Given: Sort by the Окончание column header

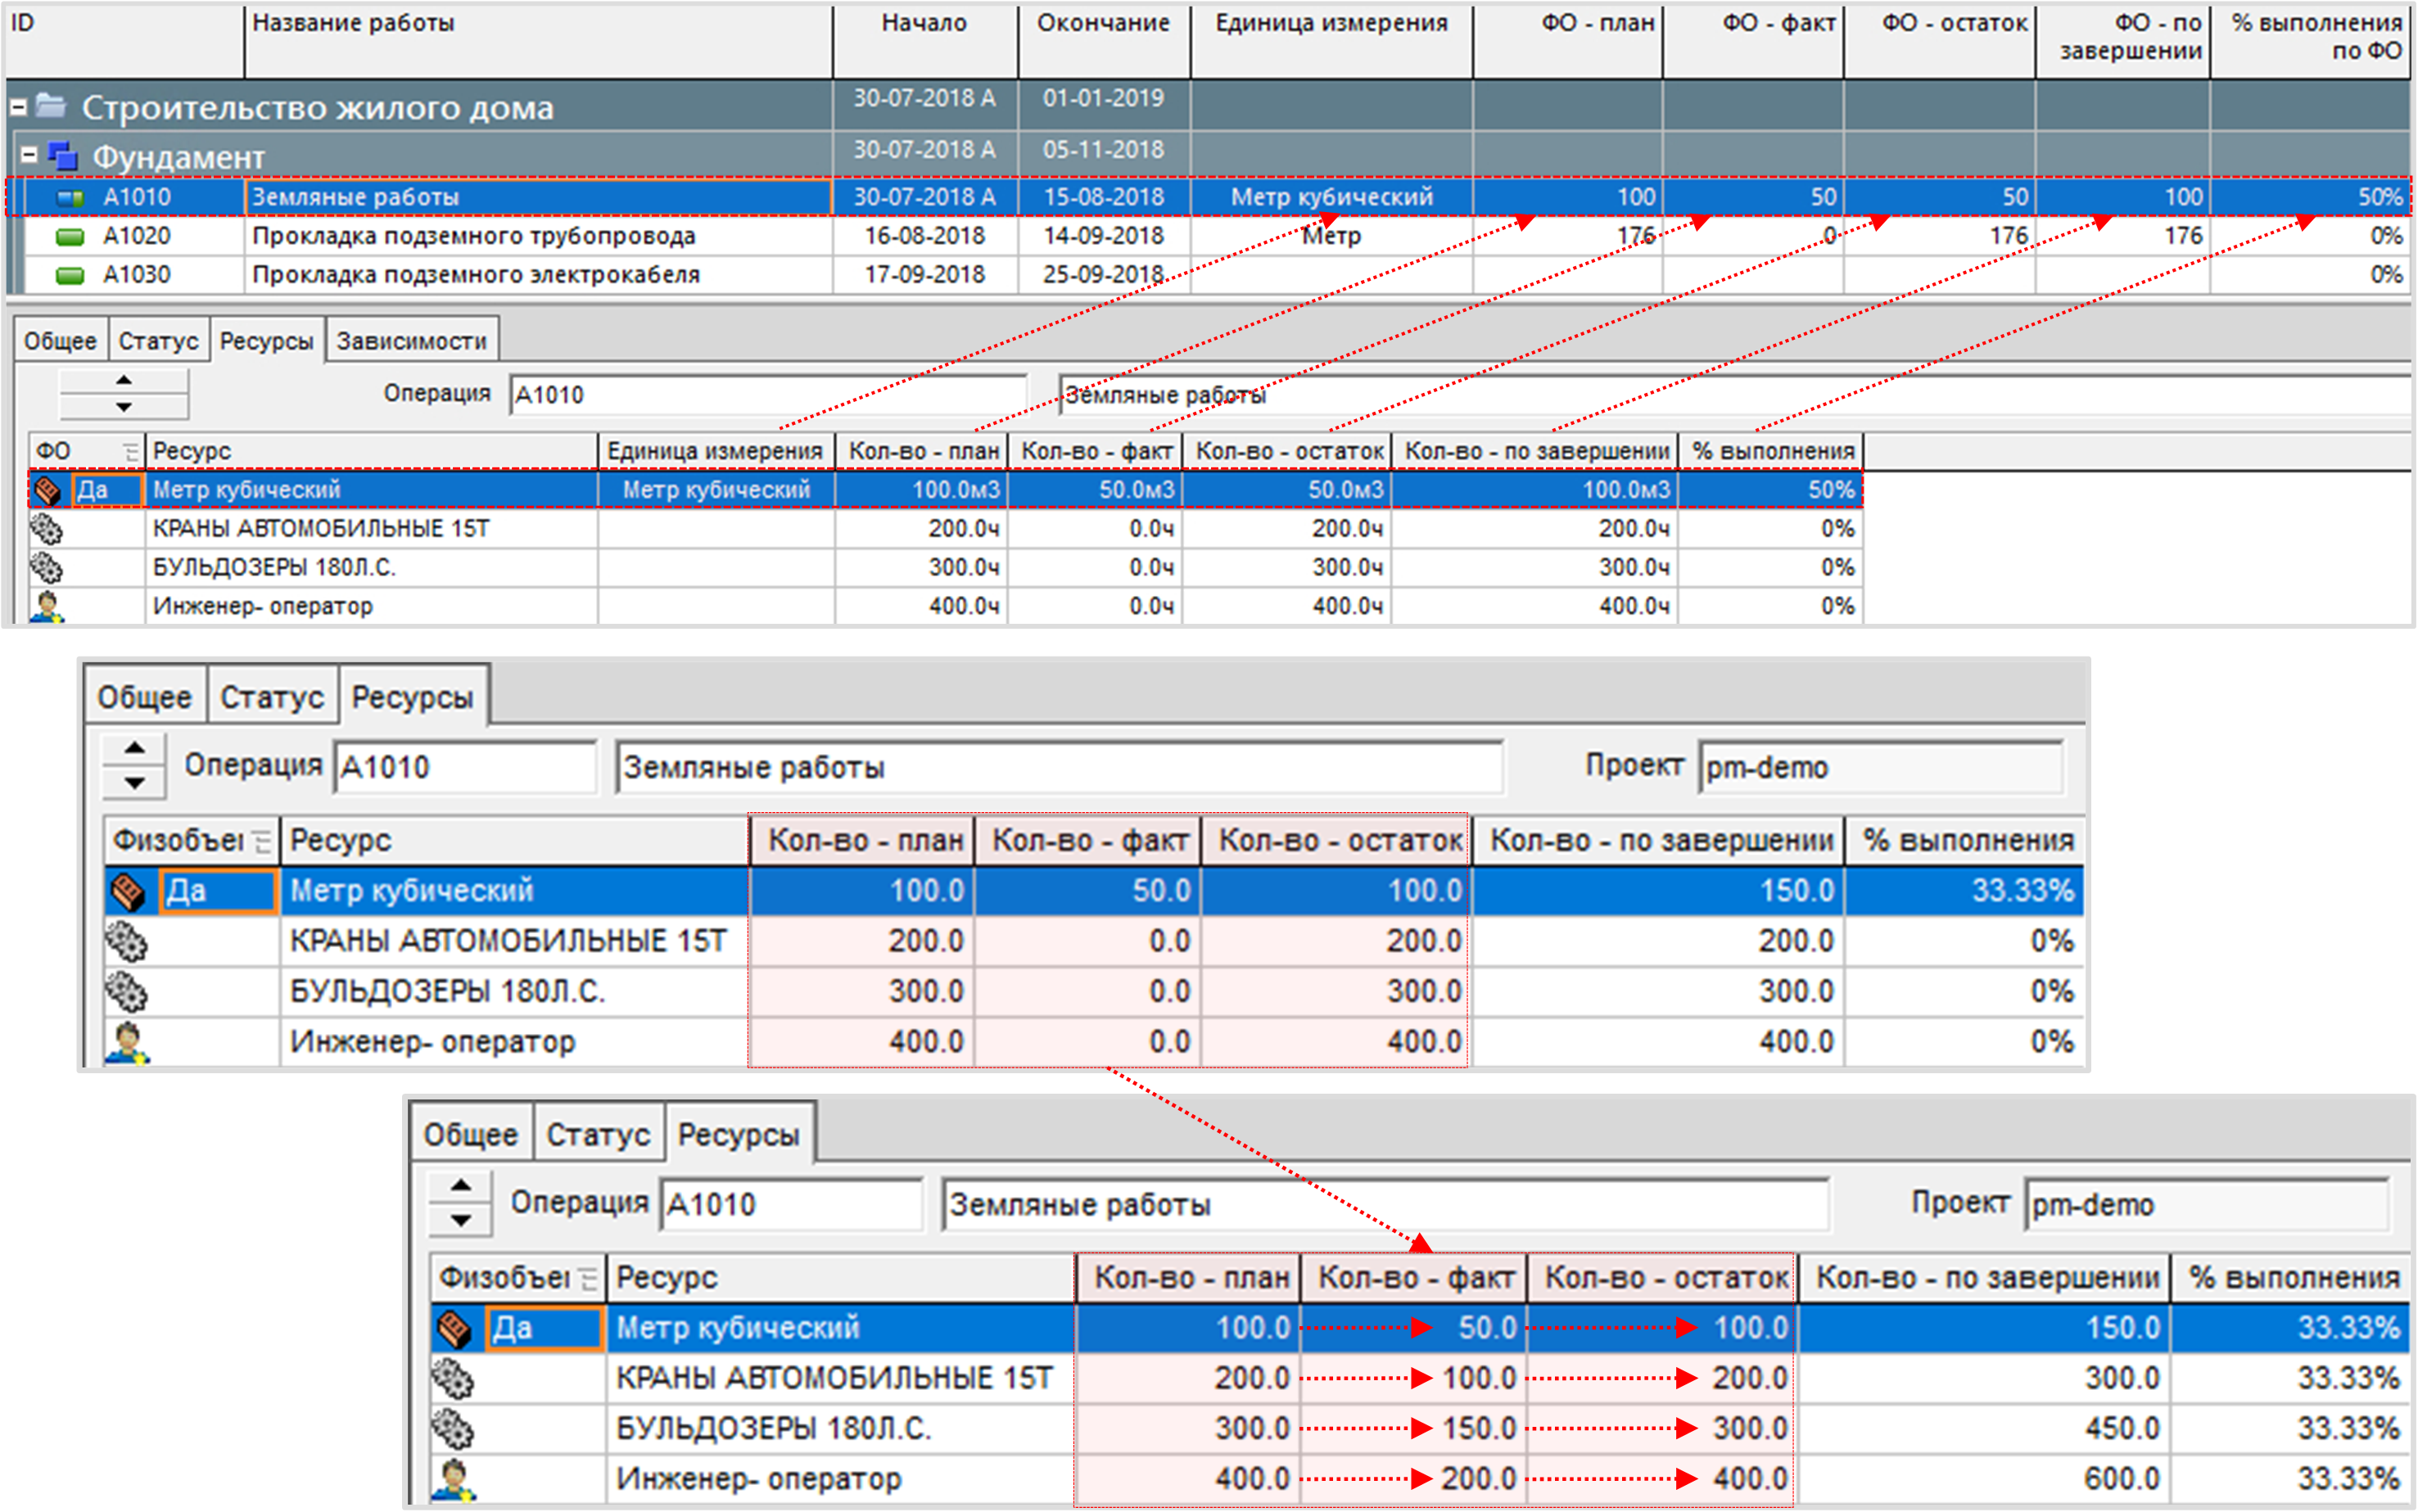Looking at the screenshot, I should coord(1104,40).
